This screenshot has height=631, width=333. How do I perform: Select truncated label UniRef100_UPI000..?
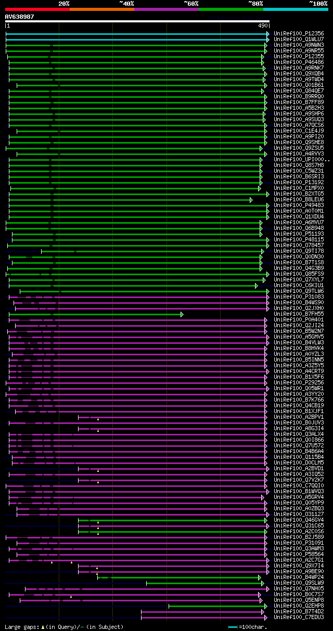point(302,159)
